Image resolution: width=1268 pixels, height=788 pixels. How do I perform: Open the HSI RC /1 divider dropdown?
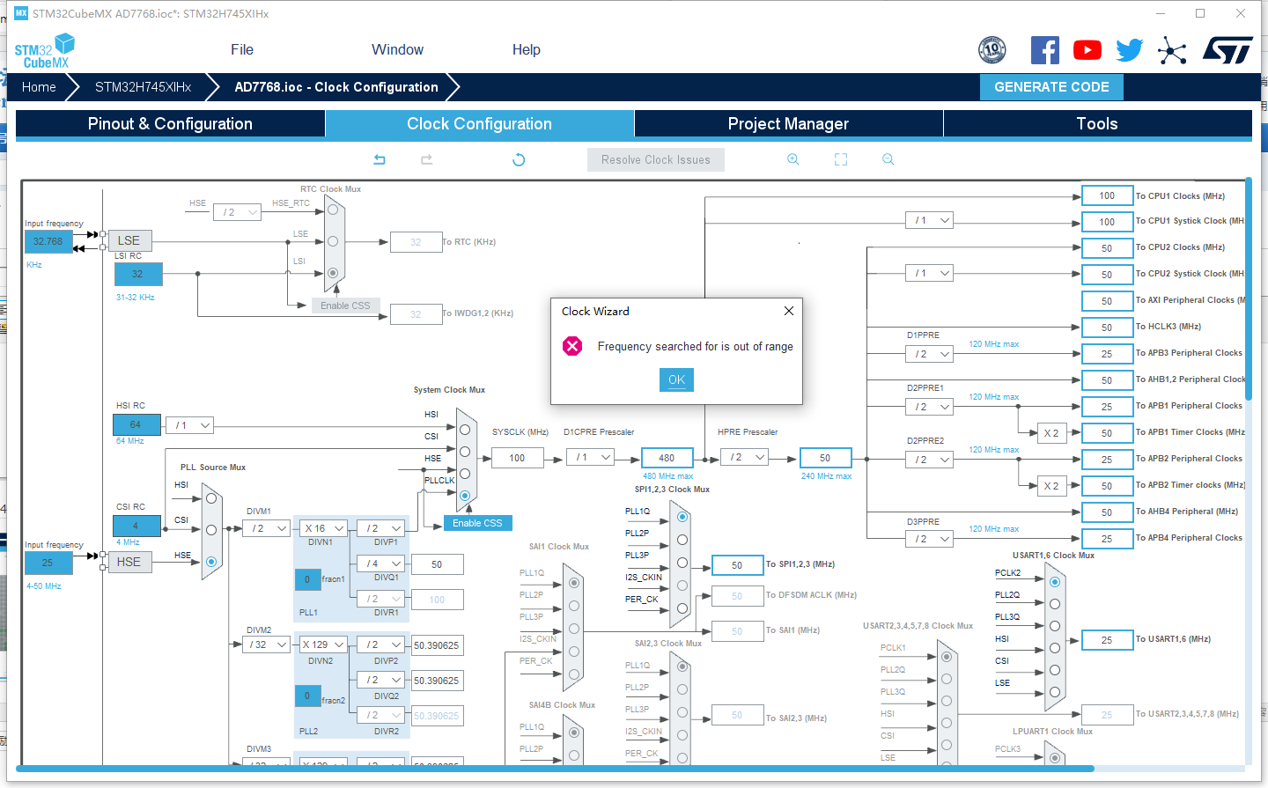click(190, 425)
